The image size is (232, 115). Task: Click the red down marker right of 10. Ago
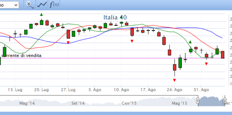click(132, 41)
